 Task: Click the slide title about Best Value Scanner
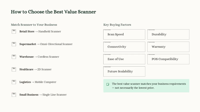[x=53, y=12]
